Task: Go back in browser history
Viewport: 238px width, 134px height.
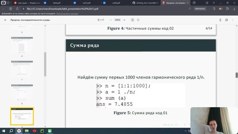Action: pyautogui.click(x=4, y=9)
